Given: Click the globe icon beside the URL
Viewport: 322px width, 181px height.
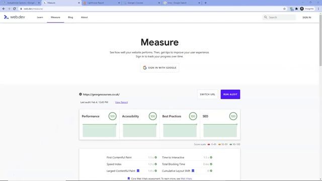Looking at the screenshot, I should pos(80,94).
